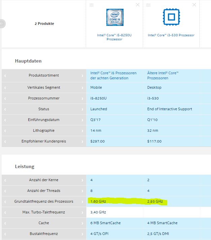The height and width of the screenshot is (240, 211).
Task: Click left arrow on Anzahl der Threads row
Action: tap(5, 191)
